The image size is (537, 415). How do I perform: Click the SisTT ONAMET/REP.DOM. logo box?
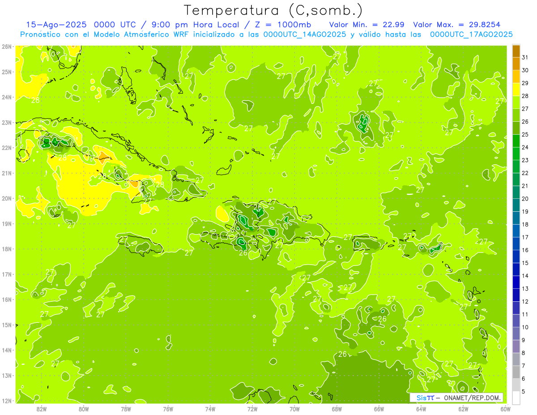point(456,398)
